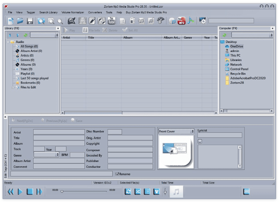Click the pen tag editor icon
Screen dimensions: 279x202
92,21
